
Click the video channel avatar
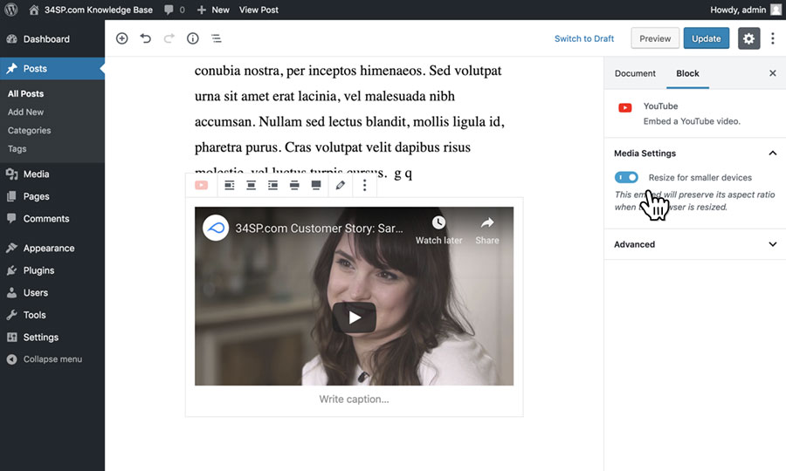point(216,228)
